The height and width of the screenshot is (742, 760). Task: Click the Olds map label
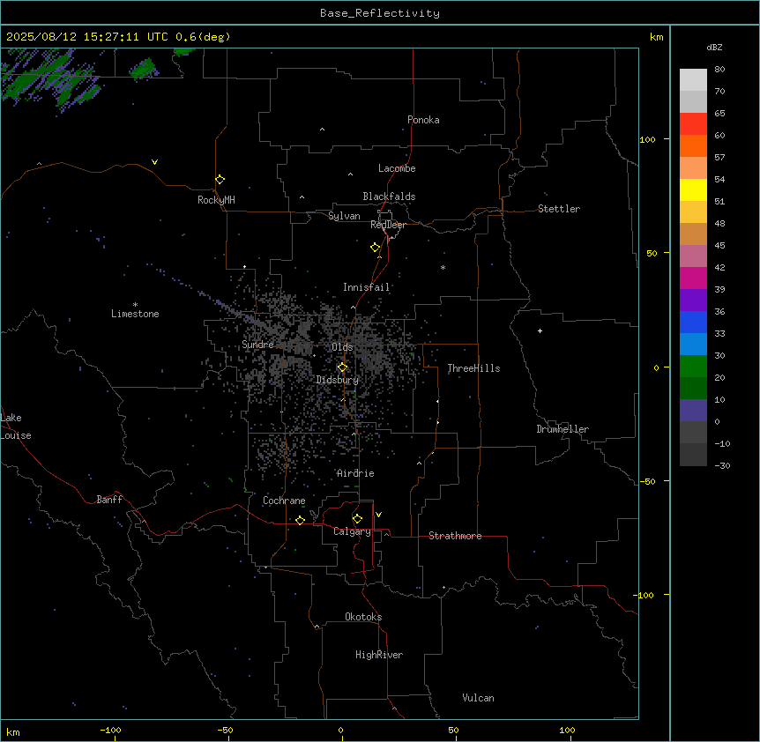tap(342, 347)
